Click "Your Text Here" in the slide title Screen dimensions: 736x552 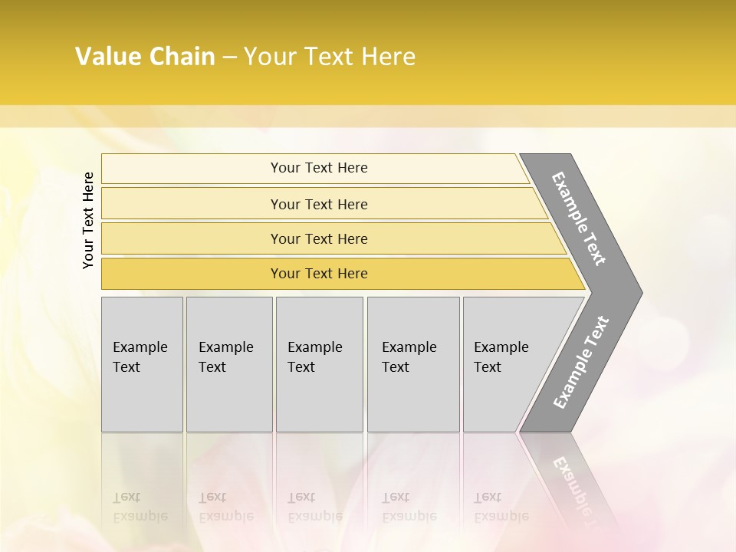330,57
